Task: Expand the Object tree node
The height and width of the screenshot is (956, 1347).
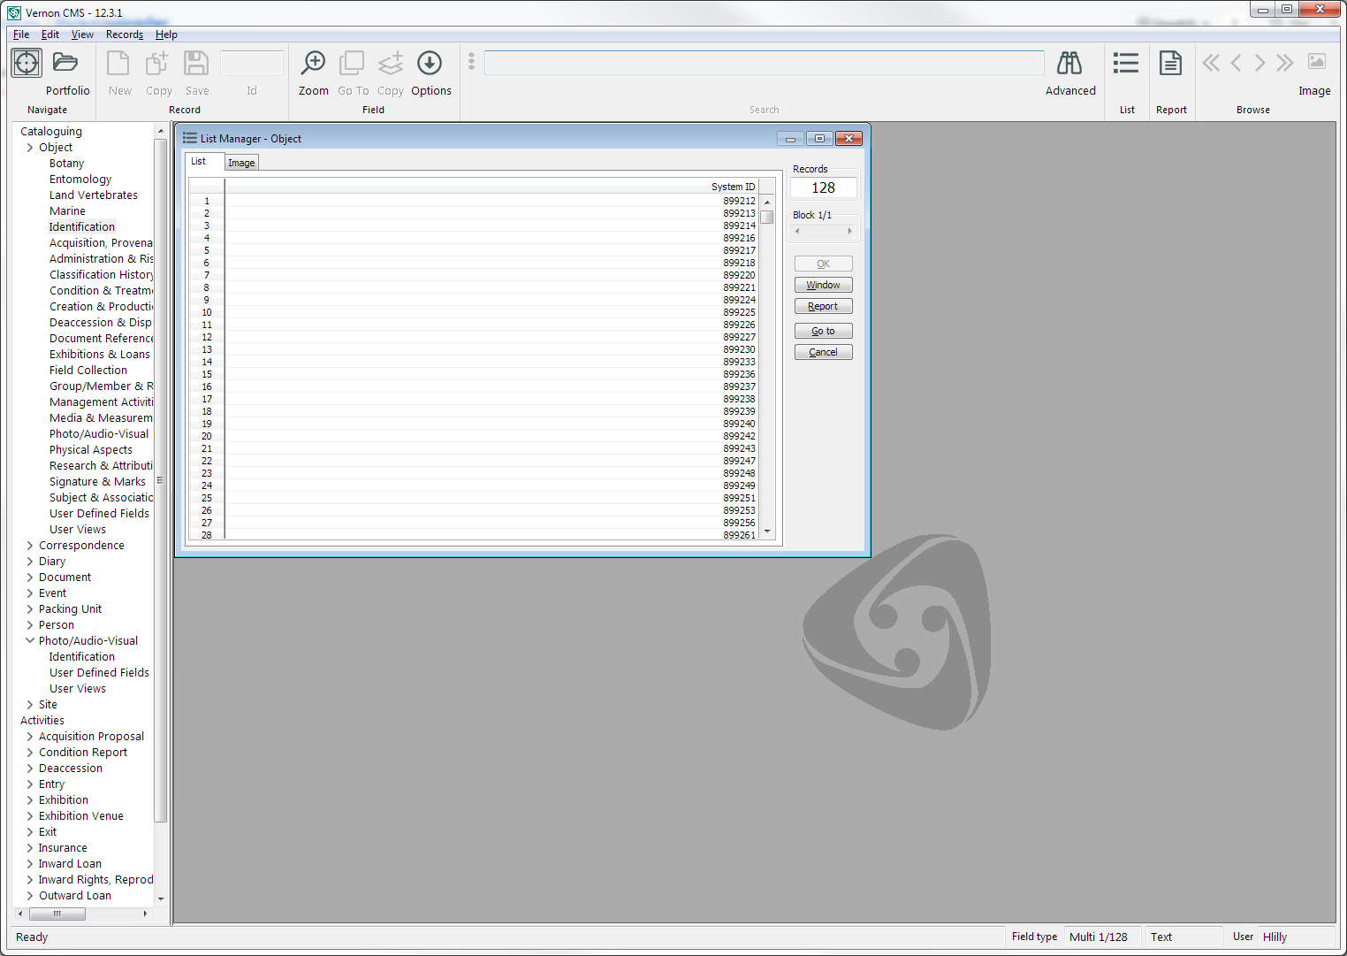Action: (x=30, y=148)
